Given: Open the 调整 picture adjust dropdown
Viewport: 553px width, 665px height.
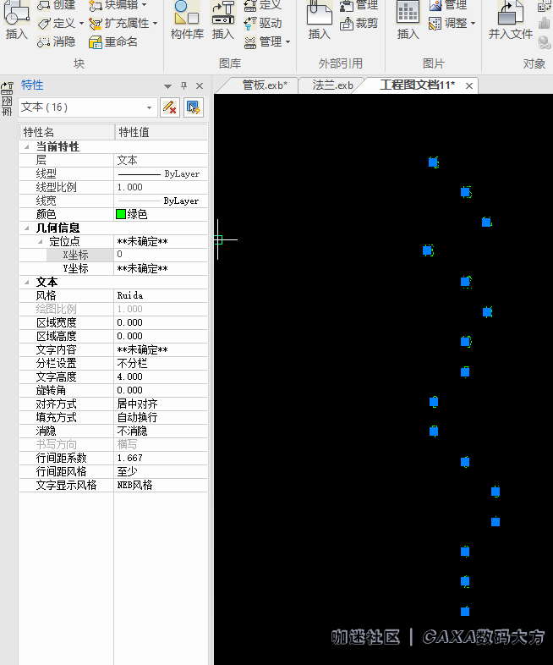Looking at the screenshot, I should 473,24.
